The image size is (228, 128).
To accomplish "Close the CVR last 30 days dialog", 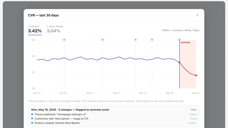I will point(197,15).
